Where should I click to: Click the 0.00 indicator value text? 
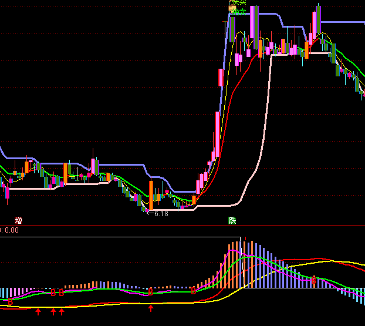pyautogui.click(x=11, y=230)
